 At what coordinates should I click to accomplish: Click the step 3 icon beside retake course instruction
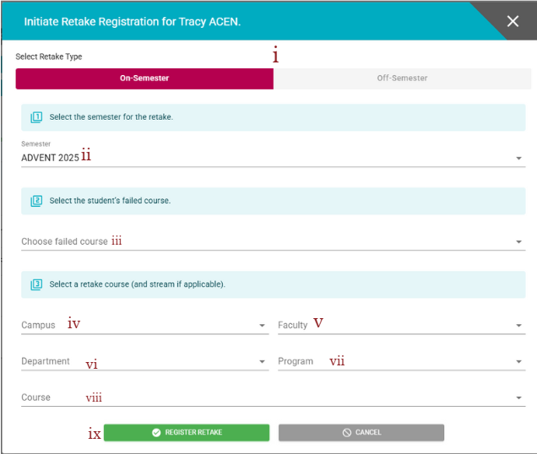tap(36, 284)
